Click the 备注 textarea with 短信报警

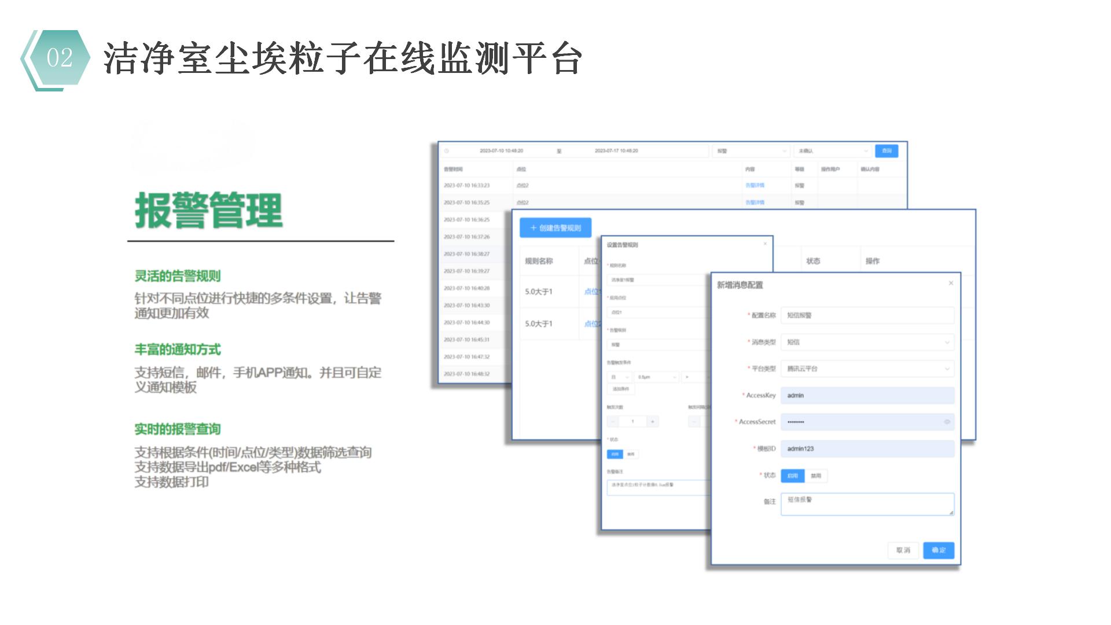(867, 505)
